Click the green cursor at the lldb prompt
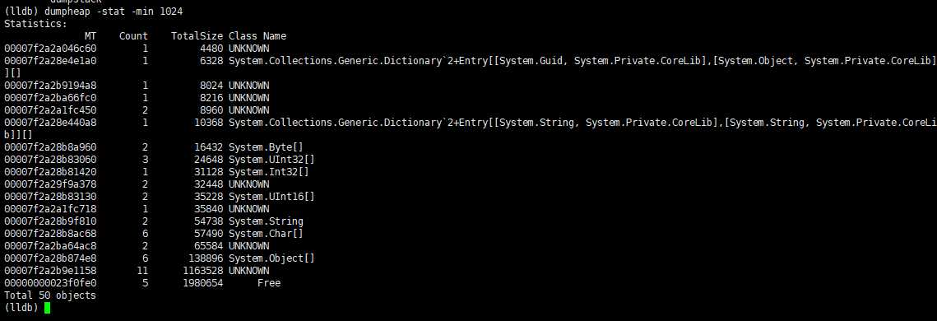The image size is (937, 321). (x=47, y=308)
